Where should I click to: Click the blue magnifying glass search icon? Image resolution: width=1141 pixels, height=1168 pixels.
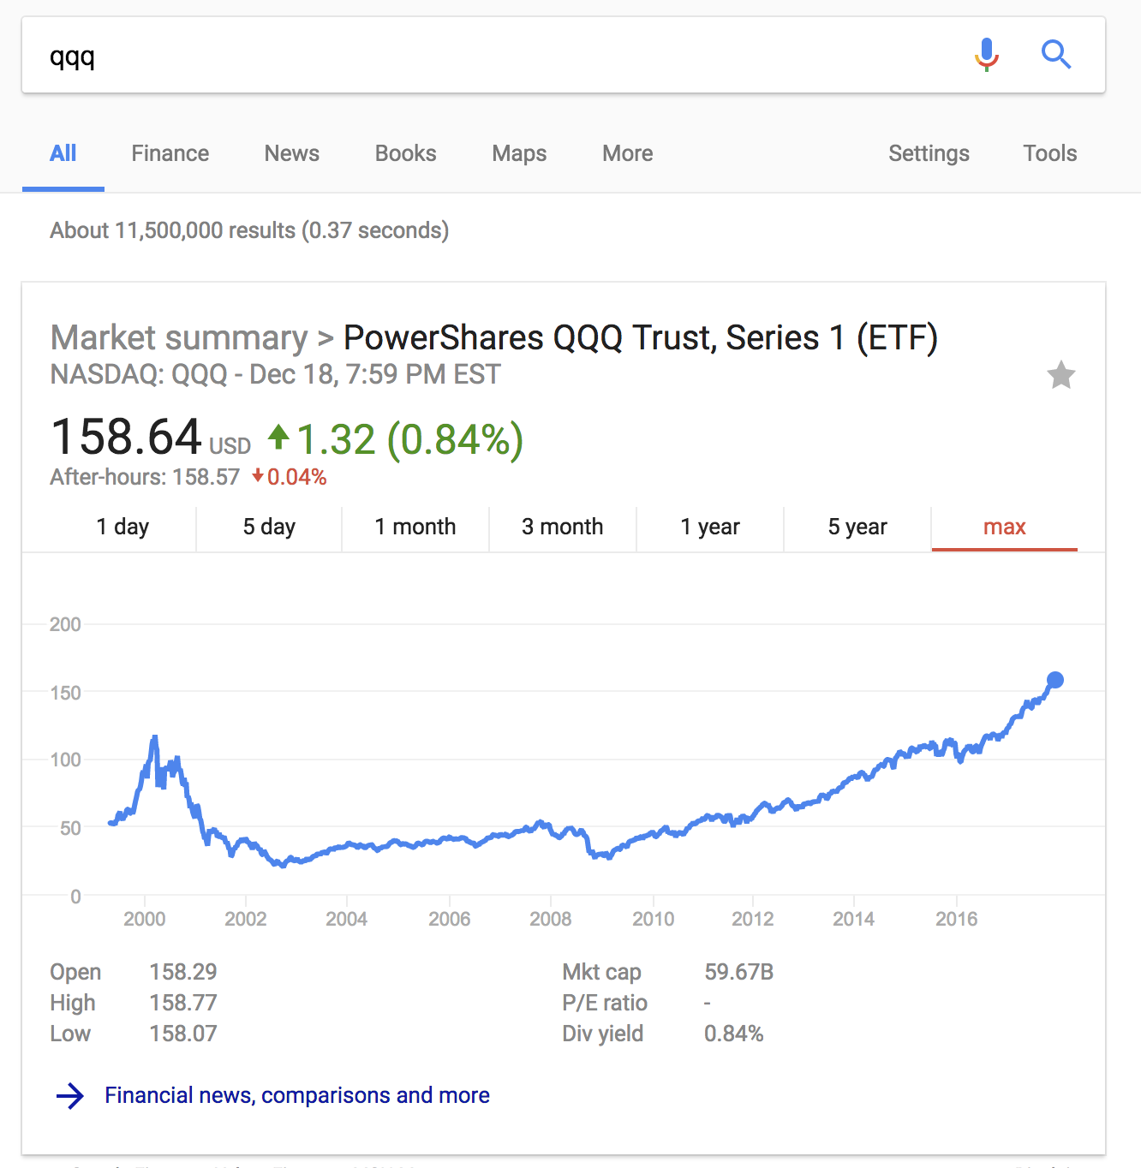[1056, 55]
